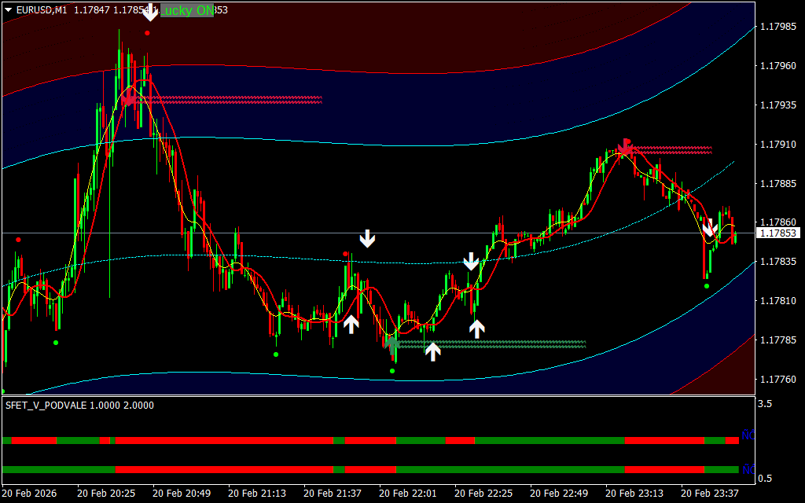Select the 1.17985 price scale value
The width and height of the screenshot is (805, 503).
click(x=777, y=27)
